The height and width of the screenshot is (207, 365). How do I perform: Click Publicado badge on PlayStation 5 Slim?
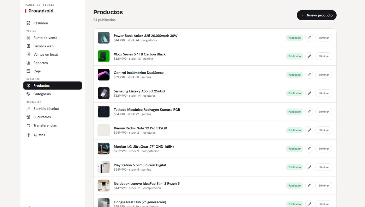click(x=295, y=167)
